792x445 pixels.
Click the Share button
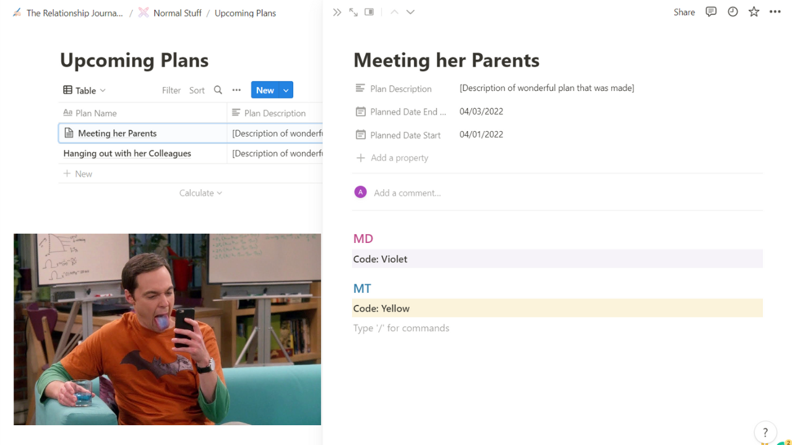click(x=684, y=12)
